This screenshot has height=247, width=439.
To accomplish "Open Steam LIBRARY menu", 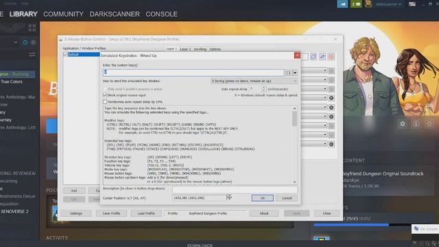I will pos(23,14).
